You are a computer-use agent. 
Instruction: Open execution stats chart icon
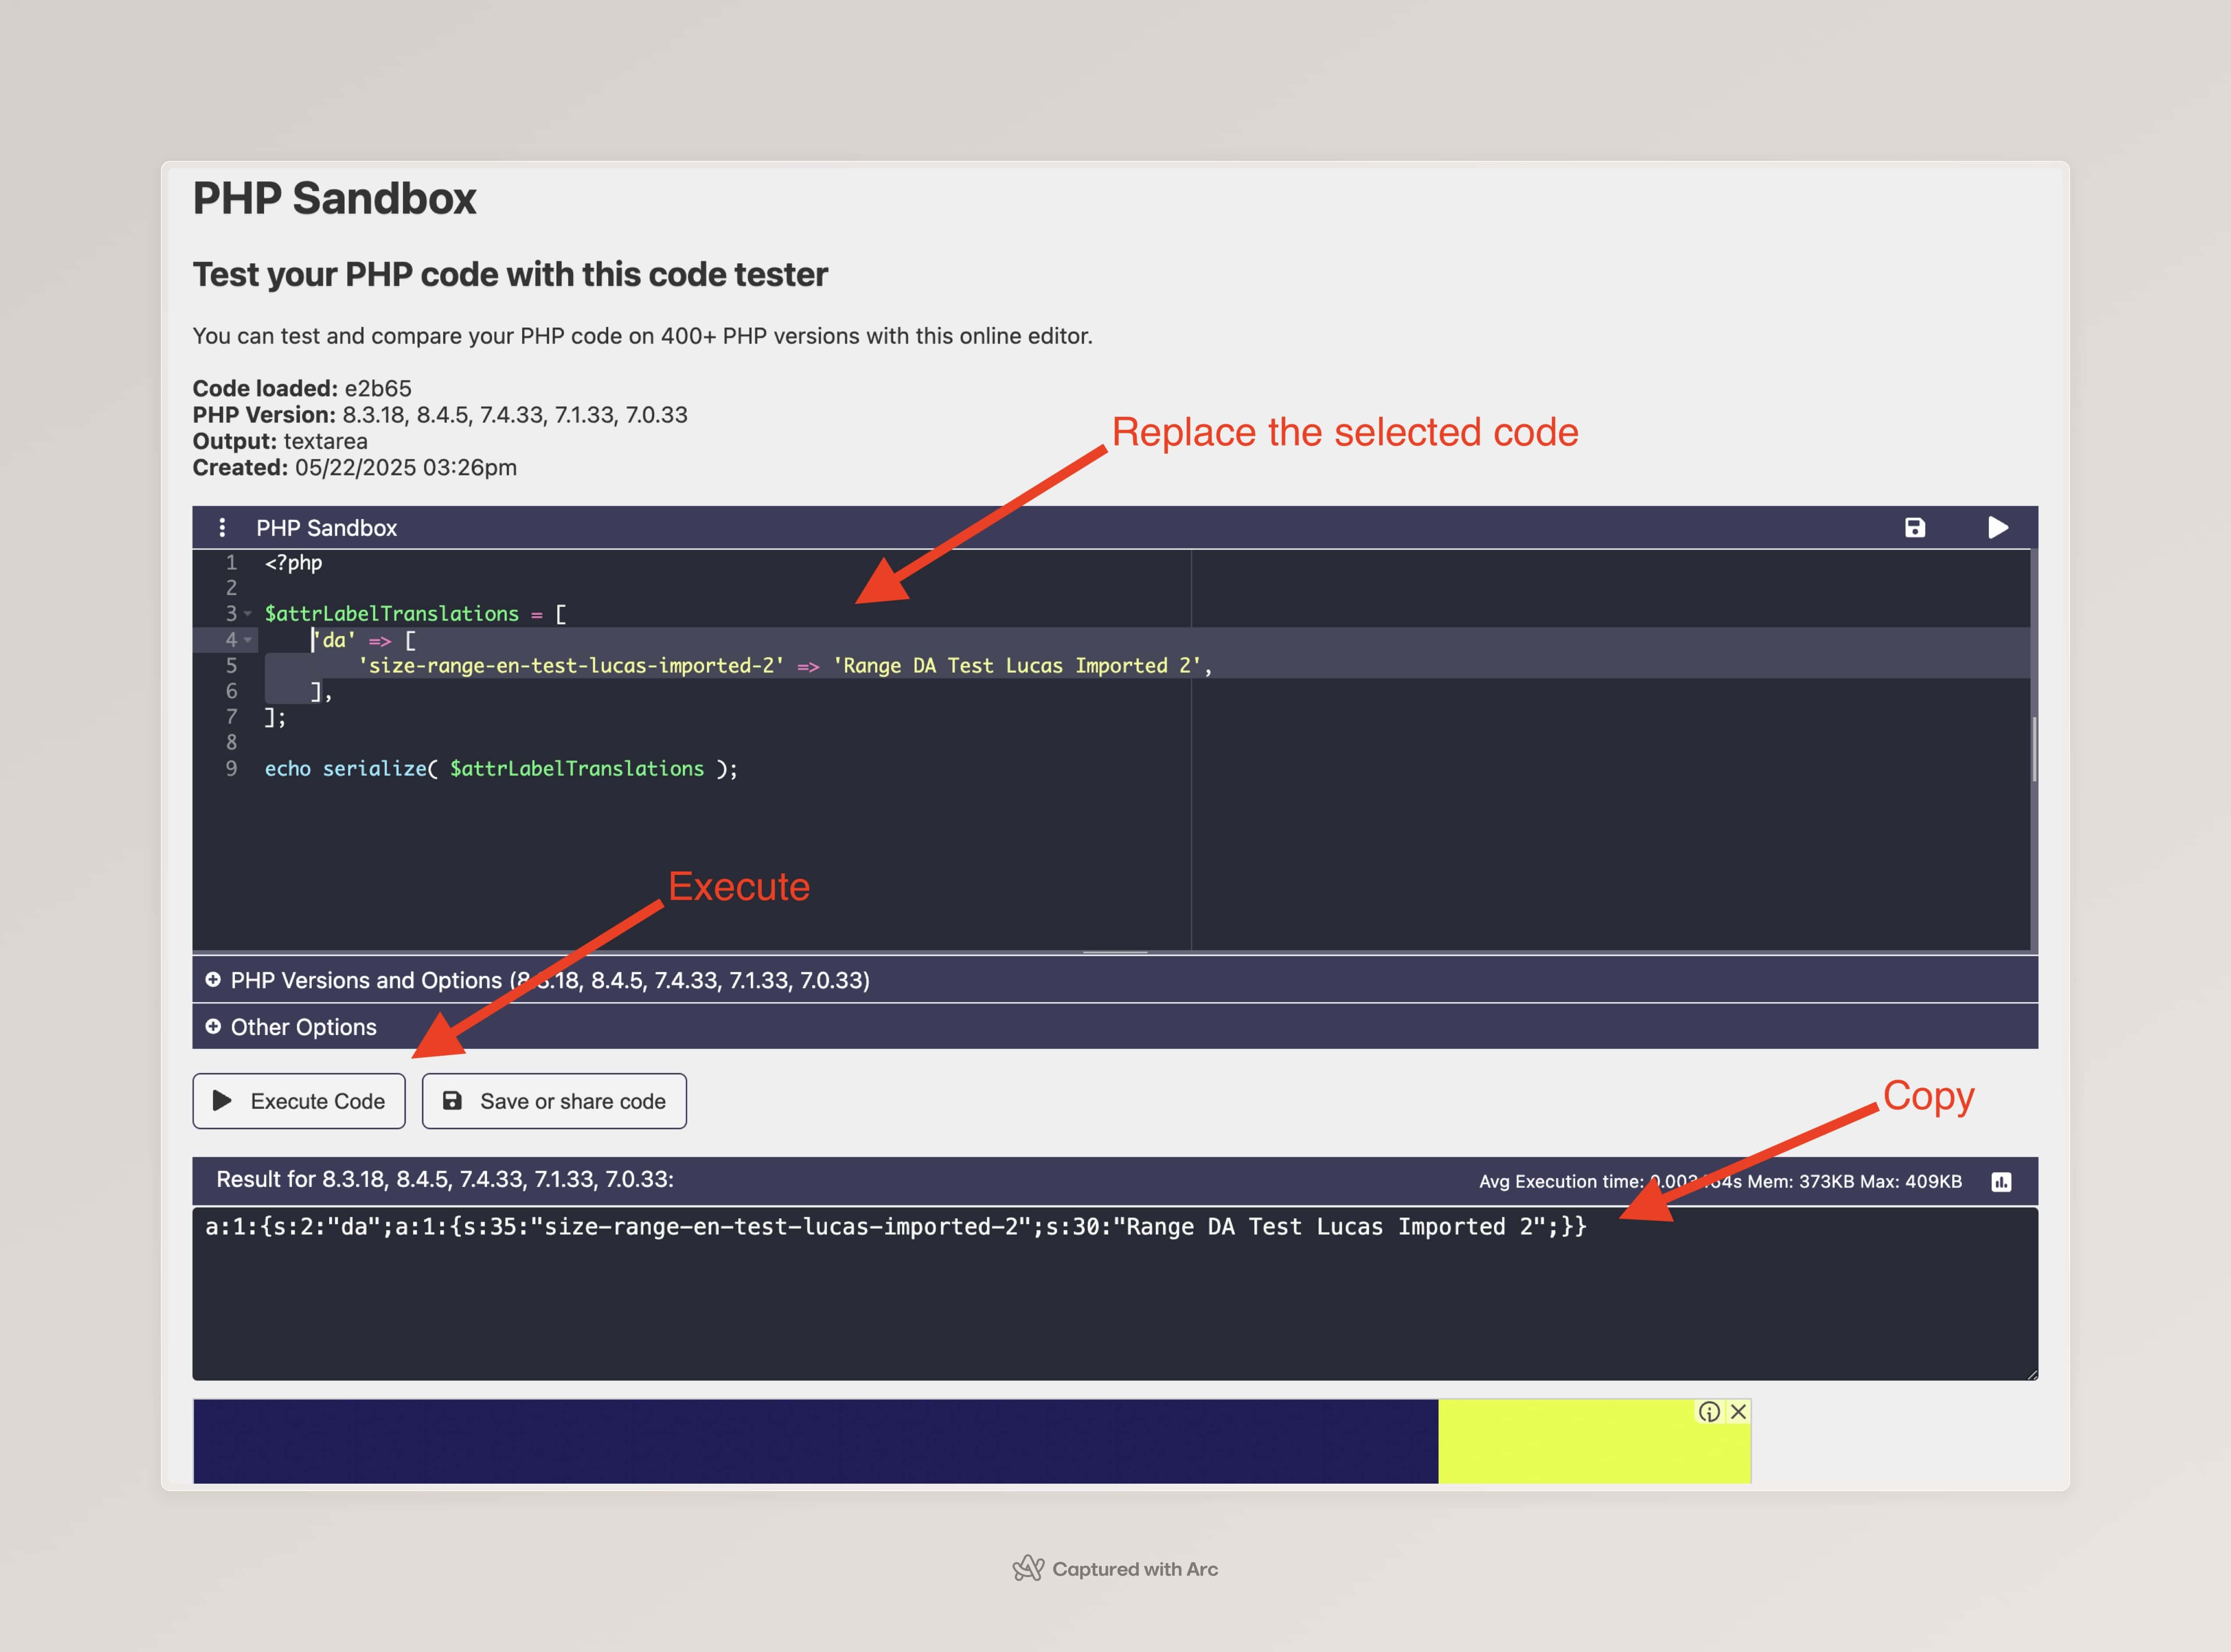pyautogui.click(x=2001, y=1182)
